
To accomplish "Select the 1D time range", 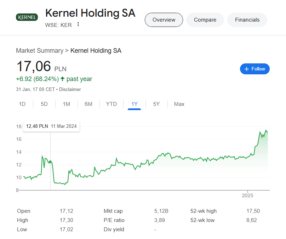I will 22,104.
